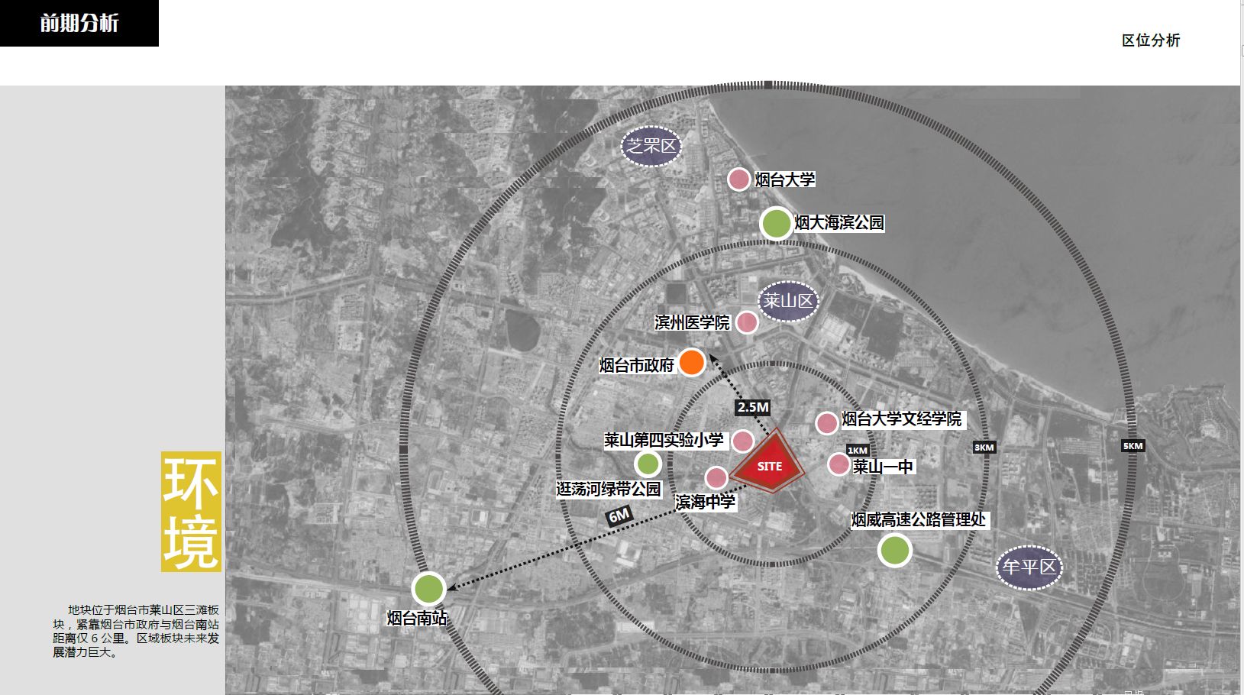Click the 2.5M distance label

pos(753,407)
